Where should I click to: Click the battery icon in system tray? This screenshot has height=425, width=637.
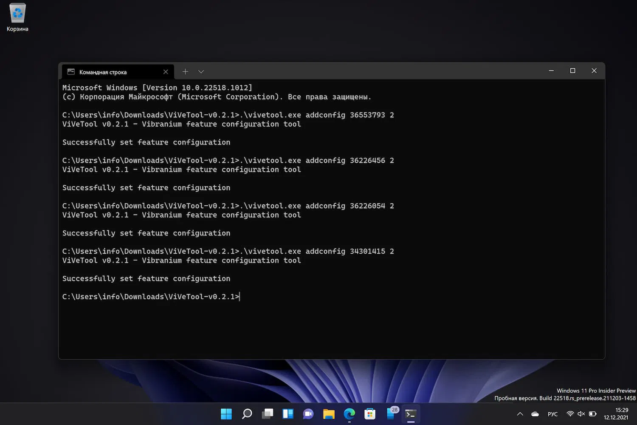coord(593,414)
